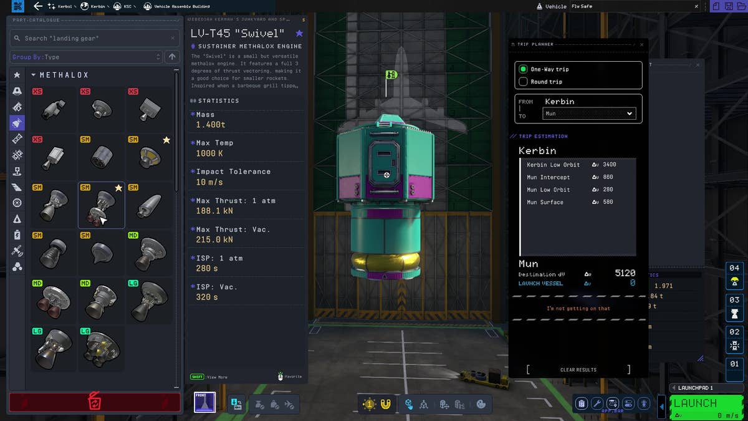This screenshot has width=748, height=421.
Task: Click the sort direction up-arrow button
Action: coord(173,57)
